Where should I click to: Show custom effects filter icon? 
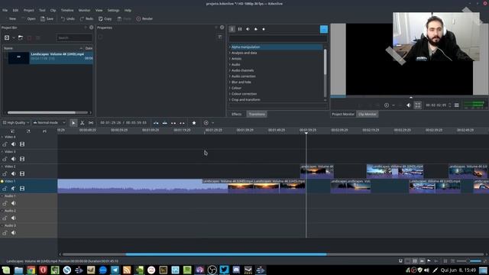tap(256, 29)
